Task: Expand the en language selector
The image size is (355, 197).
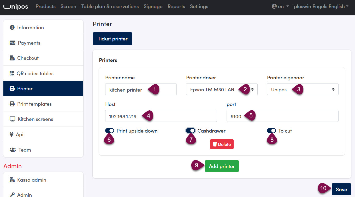Action: click(280, 7)
